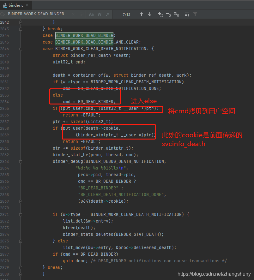Collapse the binder_debug call at line 2863
The image size is (254, 280).
[21, 162]
